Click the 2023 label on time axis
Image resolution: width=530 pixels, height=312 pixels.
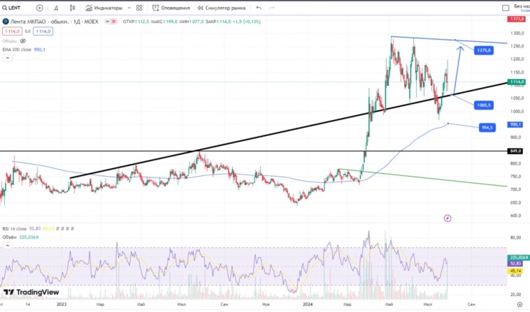62,304
